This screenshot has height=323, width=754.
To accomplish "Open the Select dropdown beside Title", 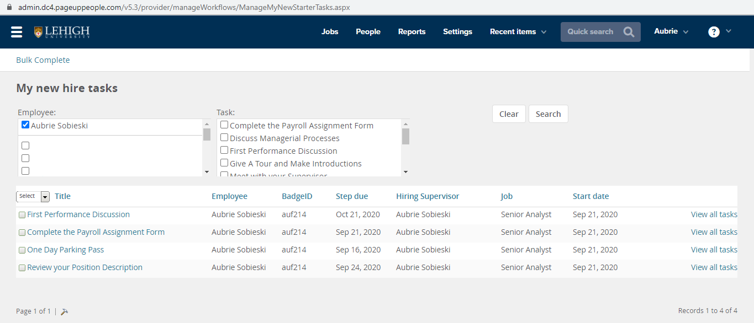I will tap(33, 197).
